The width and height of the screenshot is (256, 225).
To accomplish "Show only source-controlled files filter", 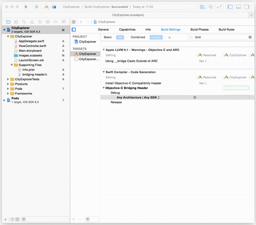I will 17,219.
